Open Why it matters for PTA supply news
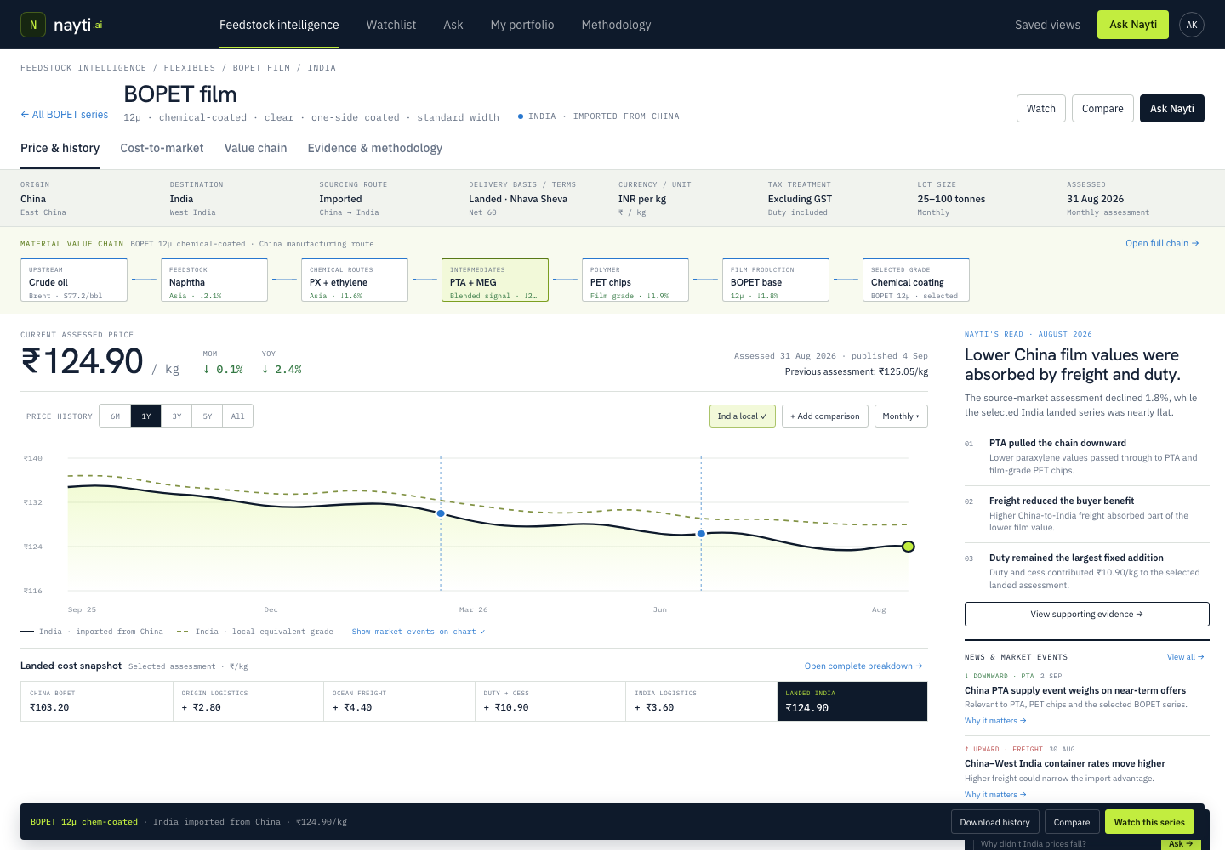The height and width of the screenshot is (850, 1225). 995,721
